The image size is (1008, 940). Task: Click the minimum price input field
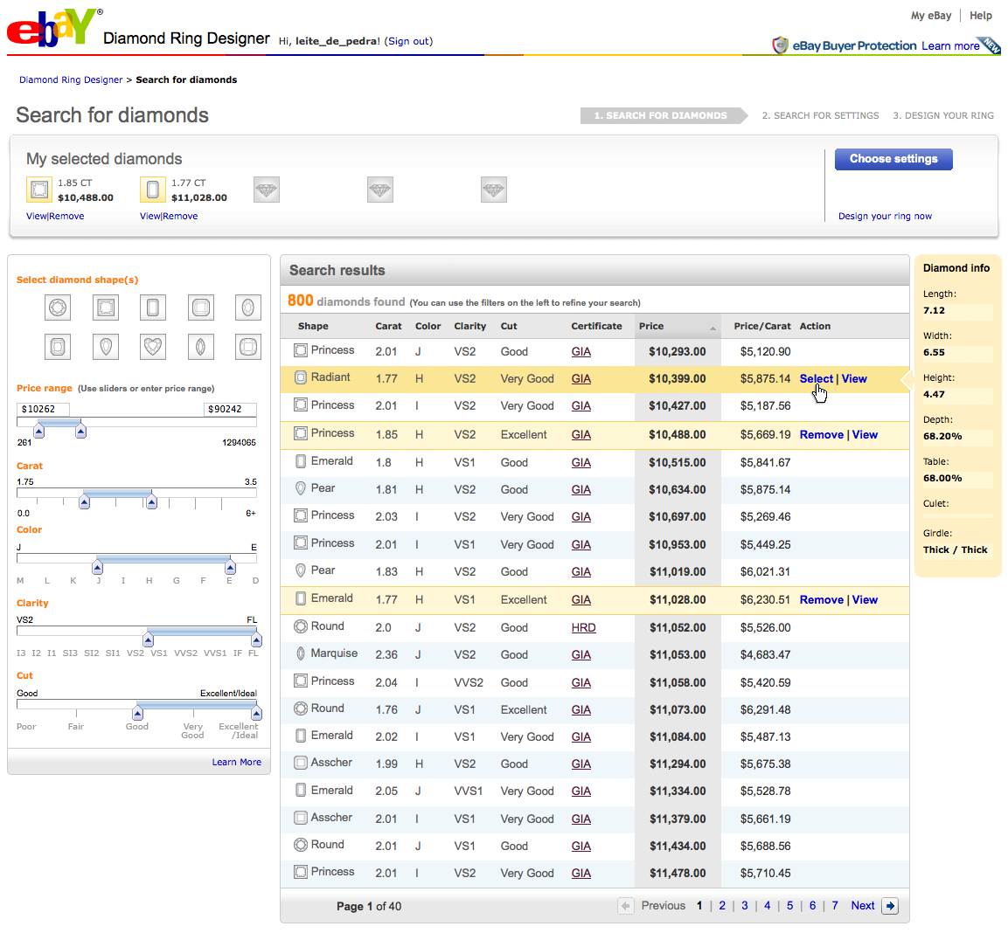(x=43, y=409)
